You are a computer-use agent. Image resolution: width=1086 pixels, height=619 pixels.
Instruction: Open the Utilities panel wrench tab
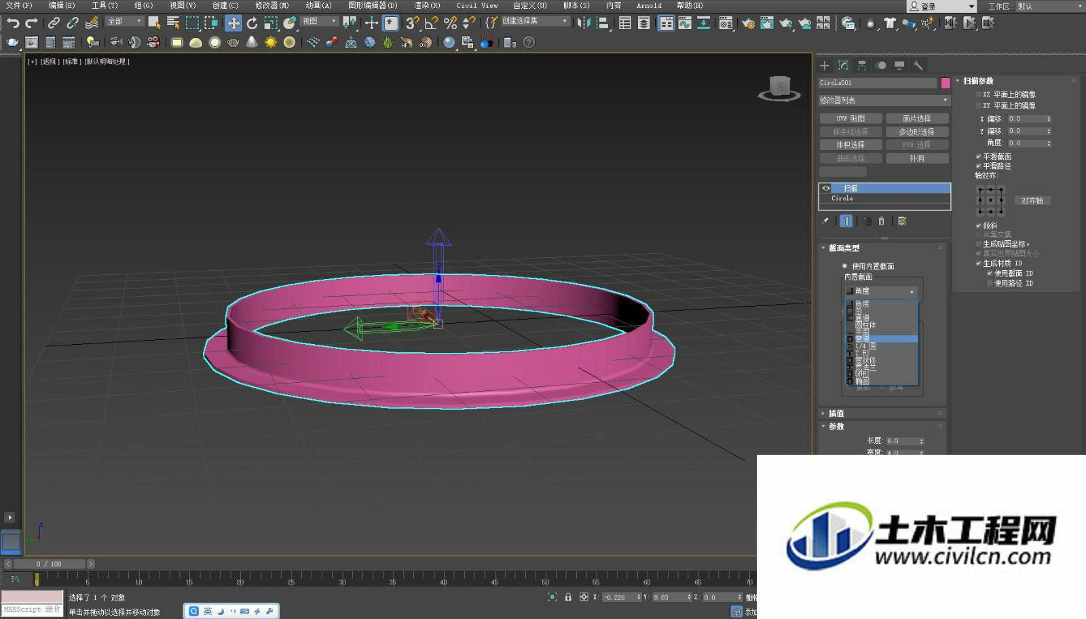pyautogui.click(x=918, y=65)
